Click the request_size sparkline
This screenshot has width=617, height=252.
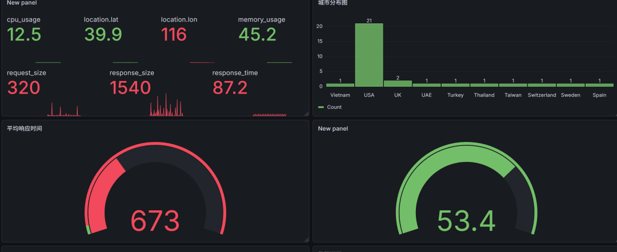click(64, 109)
